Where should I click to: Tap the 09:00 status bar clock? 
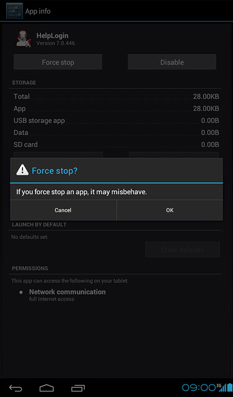coord(199,387)
